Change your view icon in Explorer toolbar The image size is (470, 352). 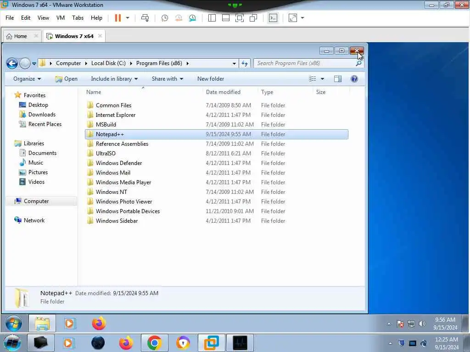click(313, 79)
